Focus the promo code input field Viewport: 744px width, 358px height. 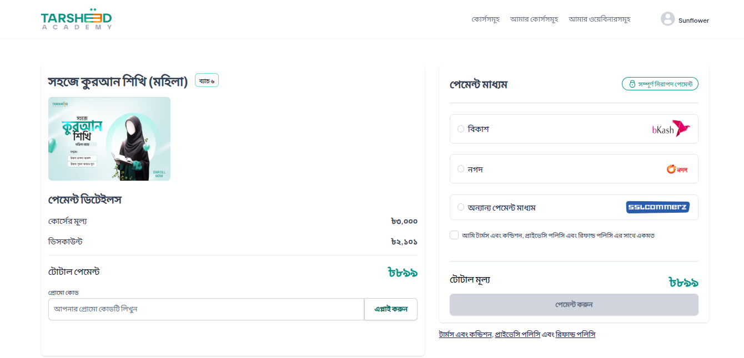[x=206, y=309]
